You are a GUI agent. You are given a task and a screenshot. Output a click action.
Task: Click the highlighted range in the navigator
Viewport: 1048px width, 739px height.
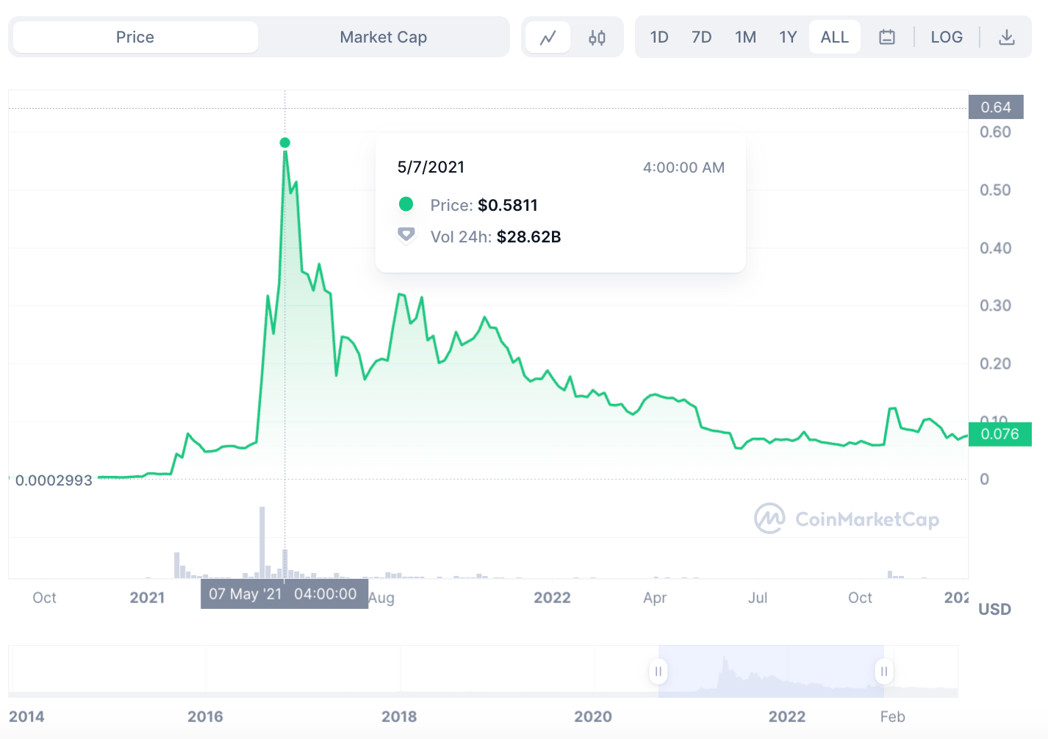[771, 671]
